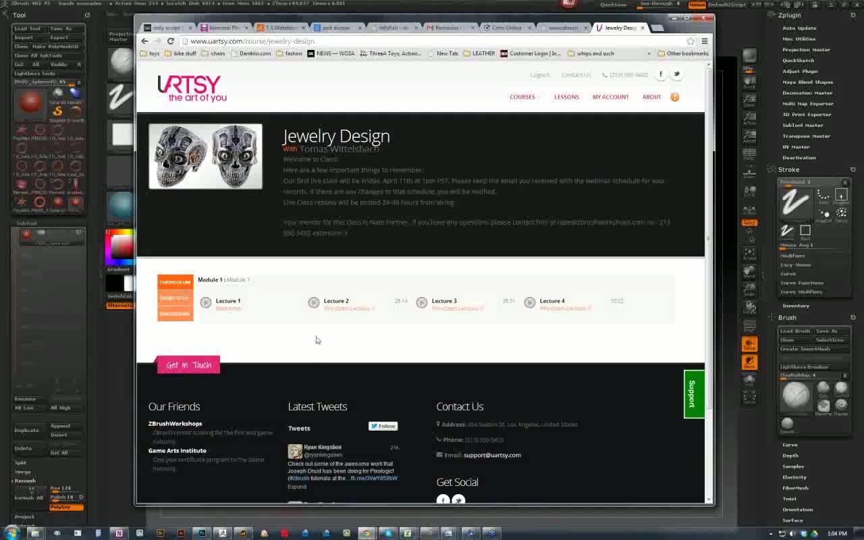Screen dimensions: 864x540
Task: Open the ZBrushWorkshops friend link
Action: click(x=175, y=424)
